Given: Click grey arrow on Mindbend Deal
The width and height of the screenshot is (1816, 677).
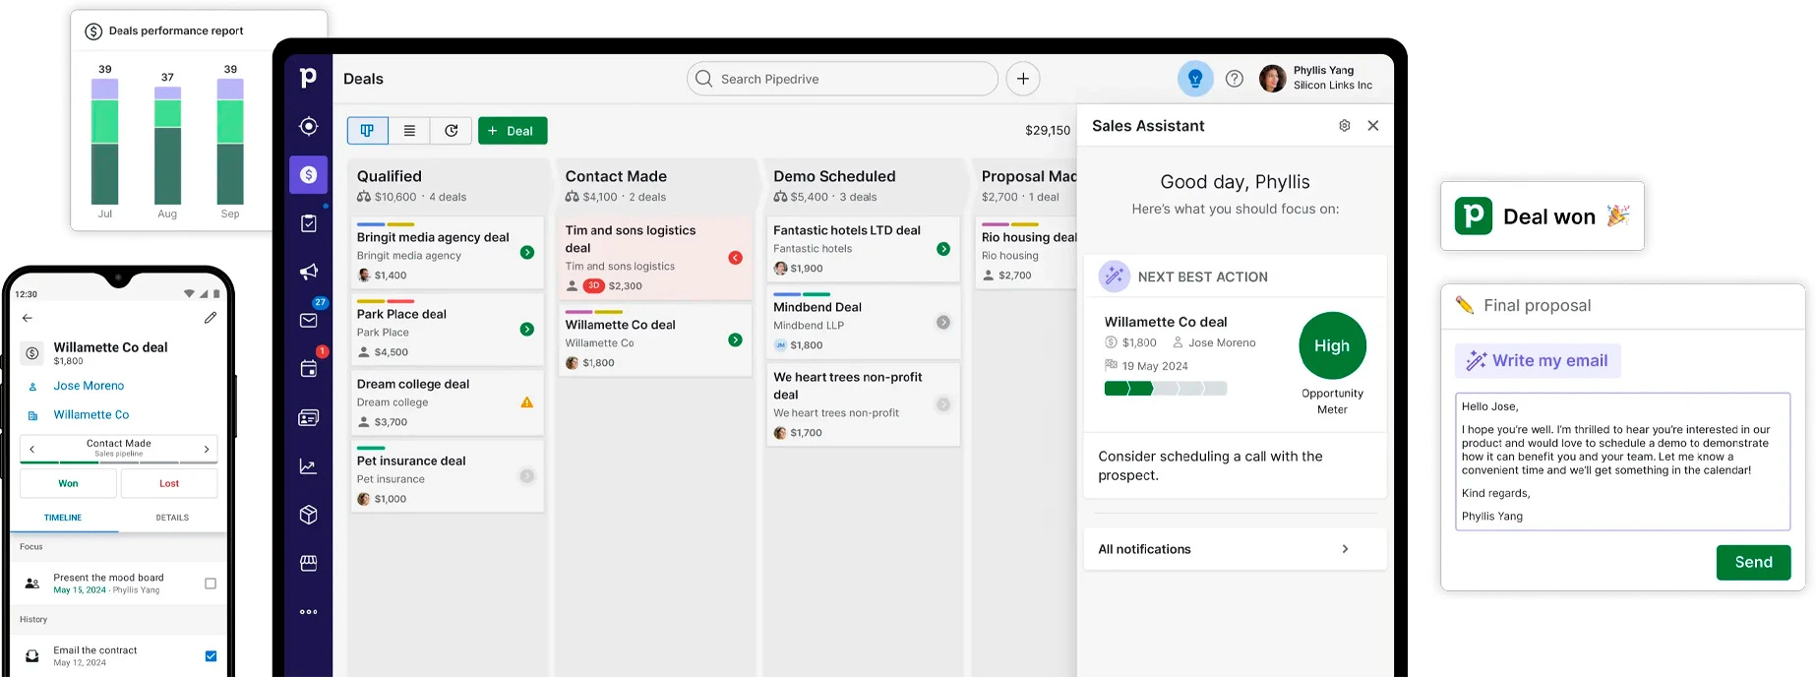Looking at the screenshot, I should pos(943,323).
